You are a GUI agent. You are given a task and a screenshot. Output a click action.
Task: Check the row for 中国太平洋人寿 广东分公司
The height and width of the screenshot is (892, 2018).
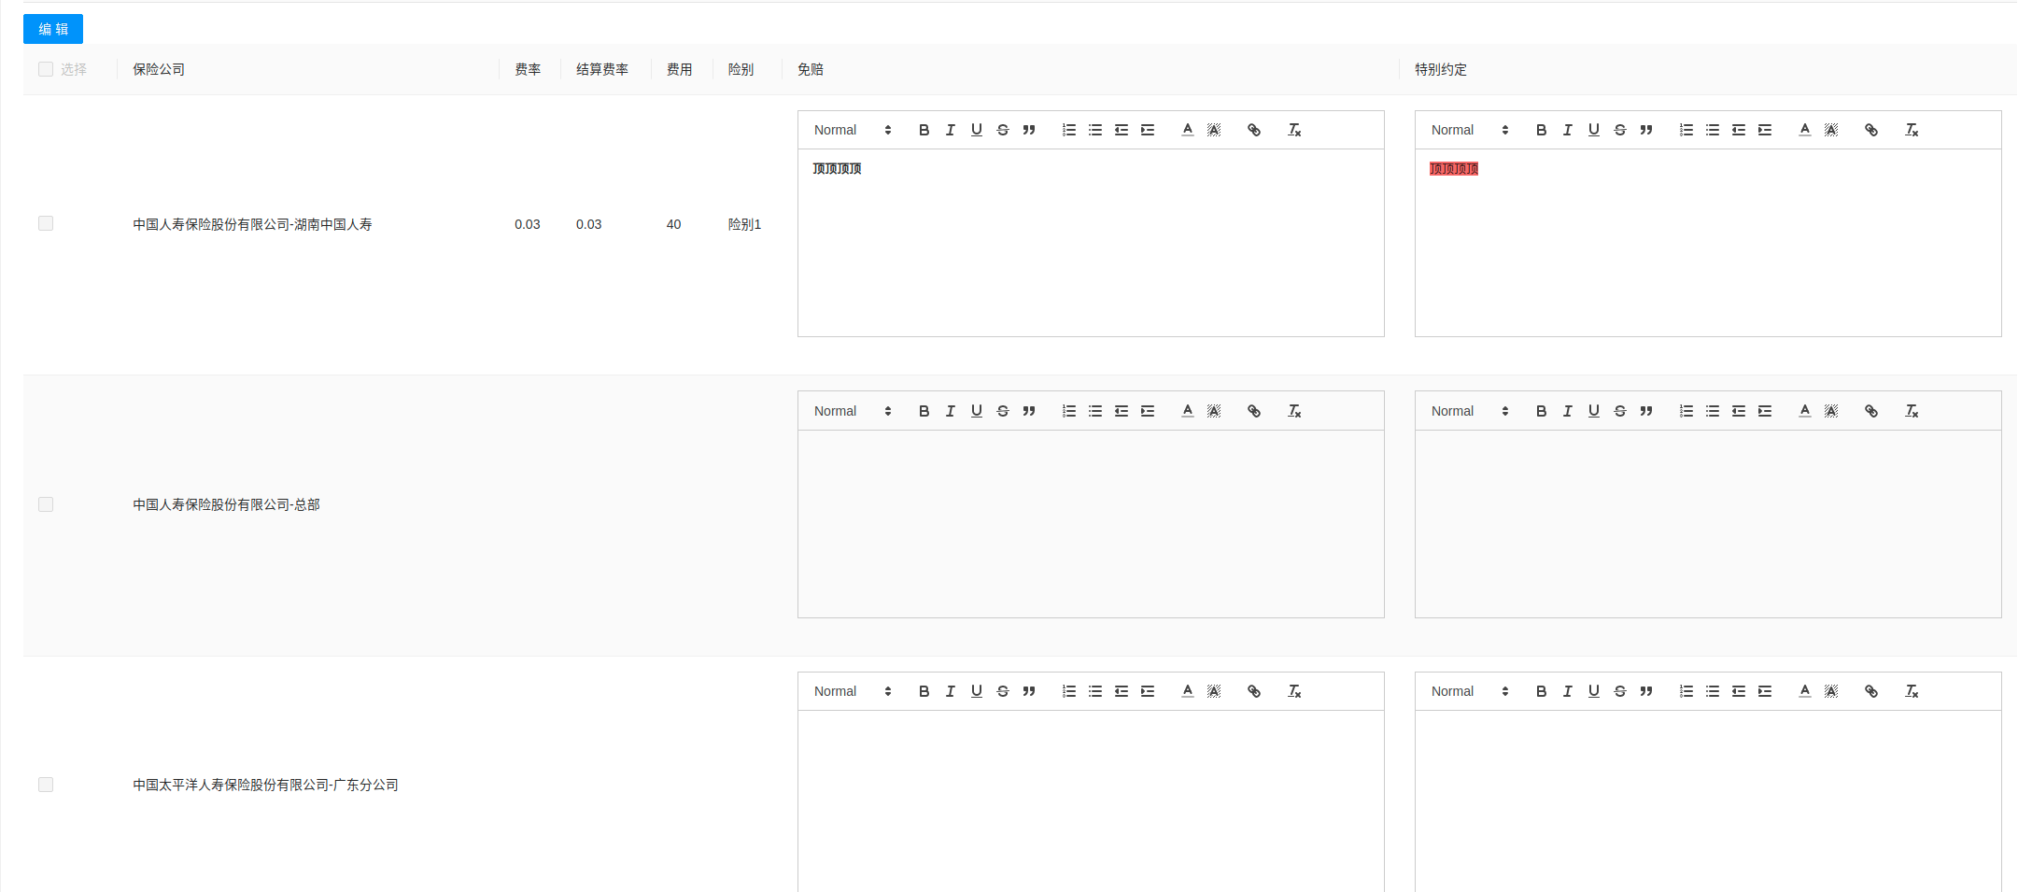[46, 785]
